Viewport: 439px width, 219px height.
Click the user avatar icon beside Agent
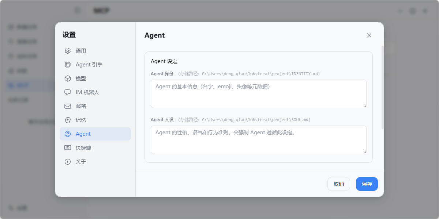pos(68,134)
